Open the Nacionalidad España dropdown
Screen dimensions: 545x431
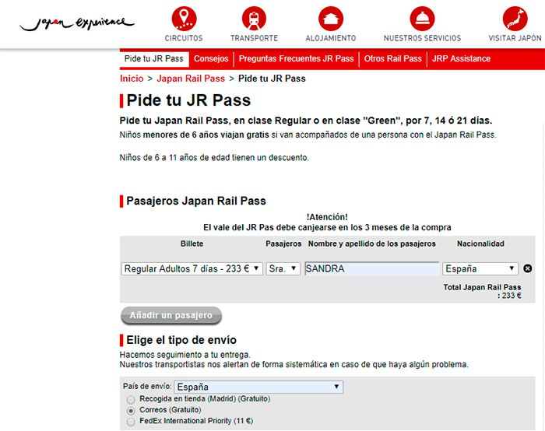tap(480, 269)
